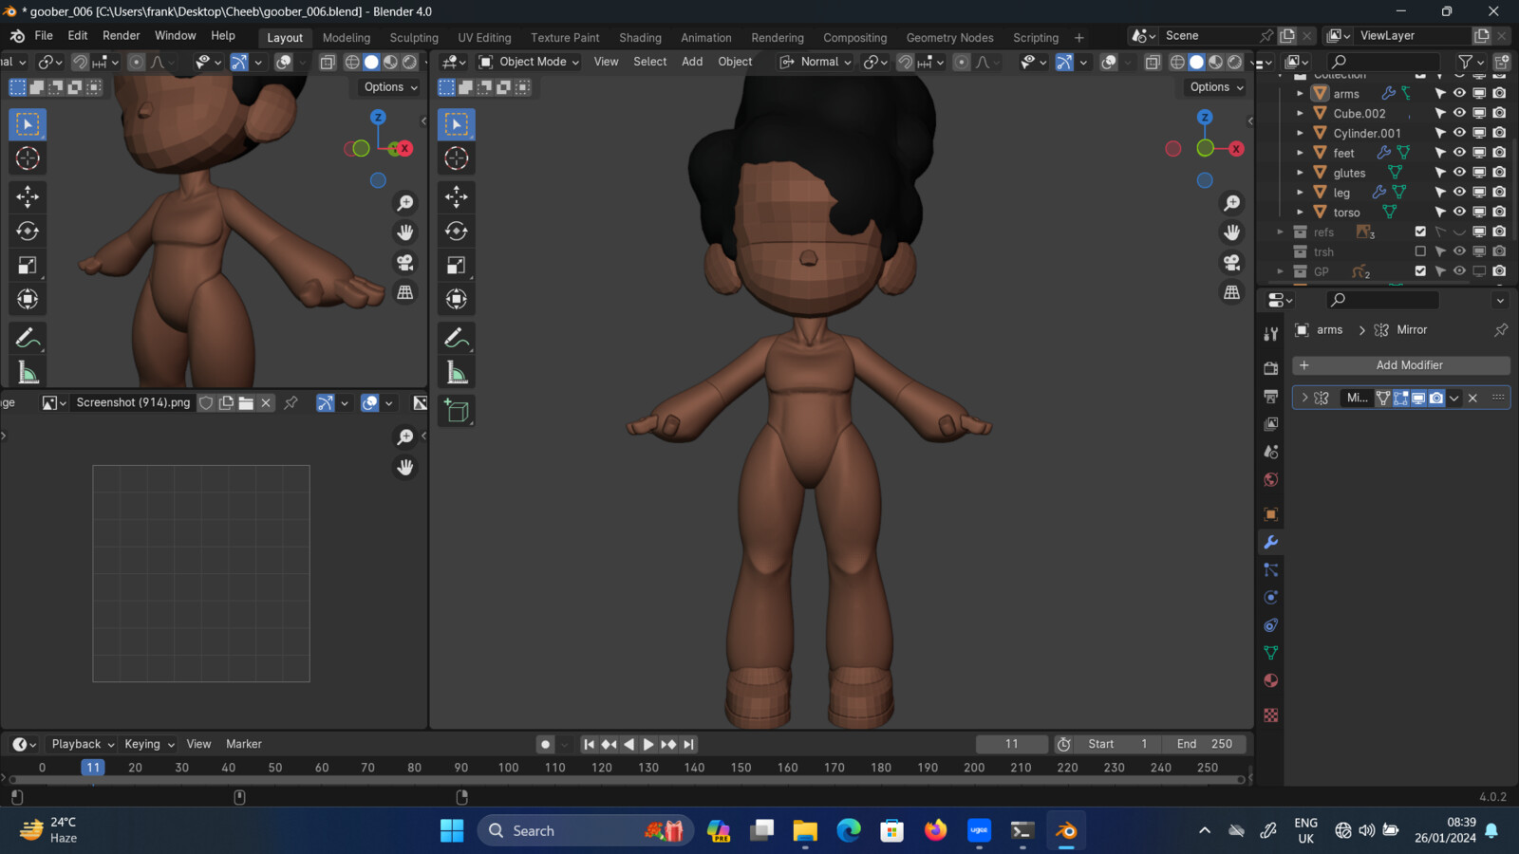Open the Material properties tab
Screen dimensions: 1519x854
tap(1271, 680)
